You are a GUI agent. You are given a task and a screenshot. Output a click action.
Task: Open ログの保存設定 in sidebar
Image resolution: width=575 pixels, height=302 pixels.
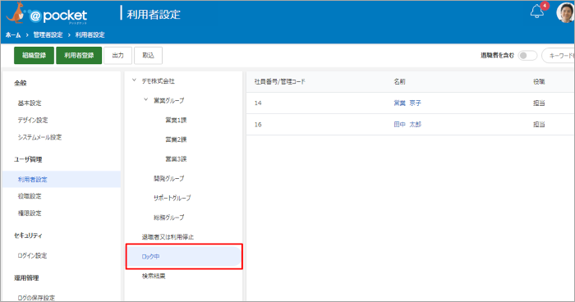[x=36, y=298]
